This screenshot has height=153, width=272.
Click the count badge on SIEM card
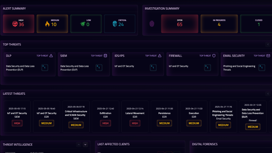point(99,68)
